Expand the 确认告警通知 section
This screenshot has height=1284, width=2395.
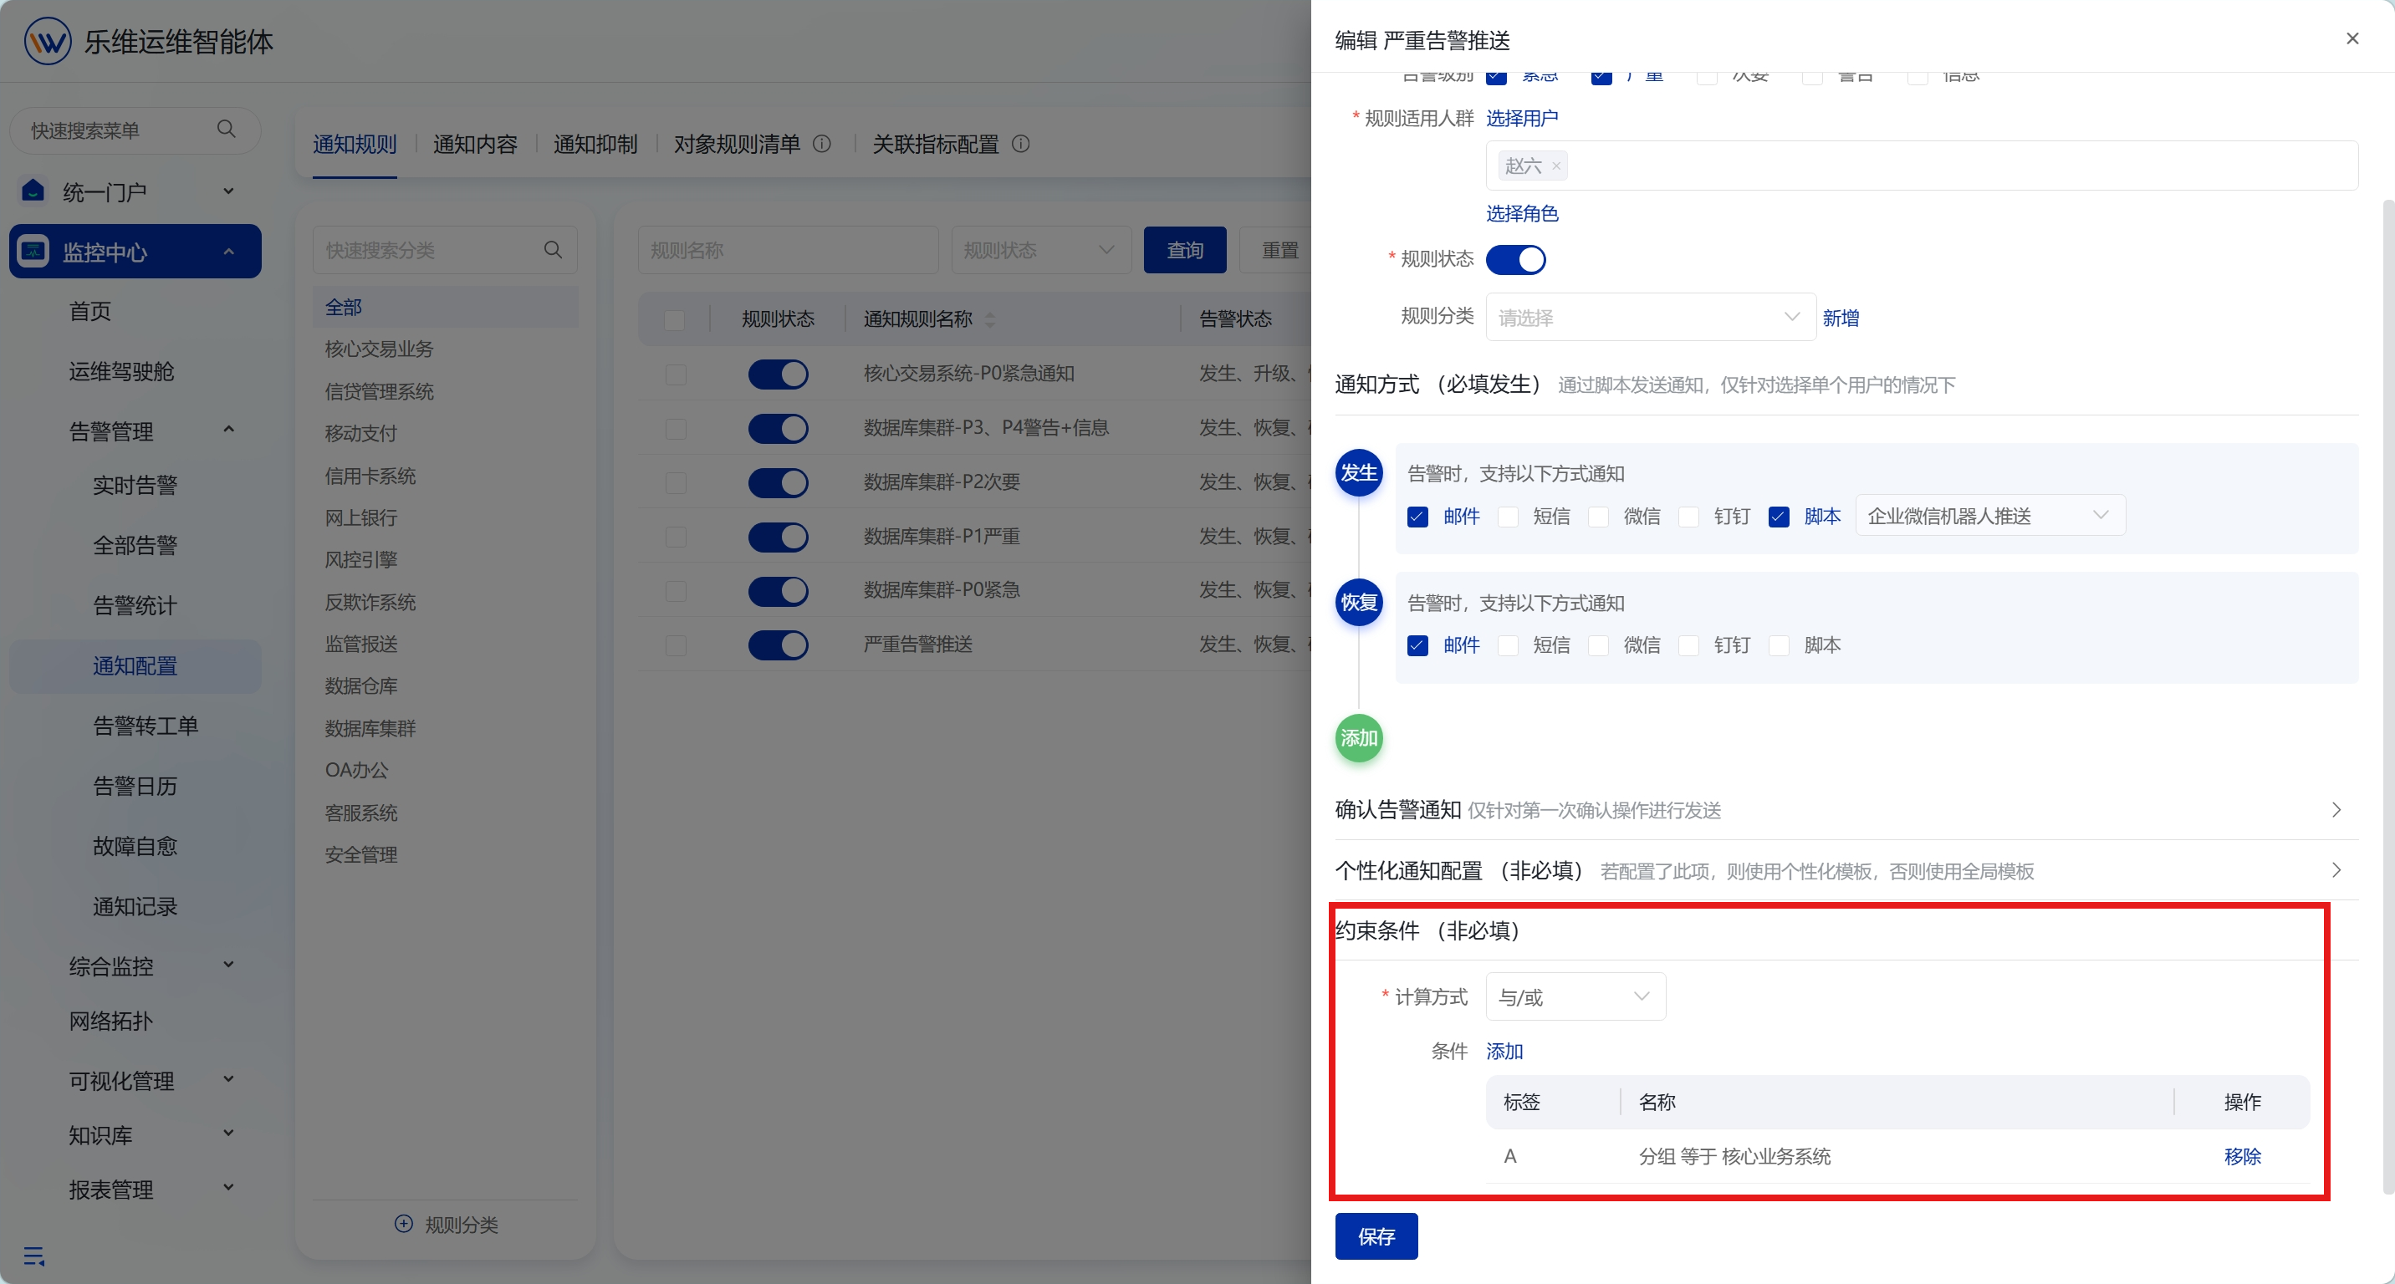(x=2336, y=809)
